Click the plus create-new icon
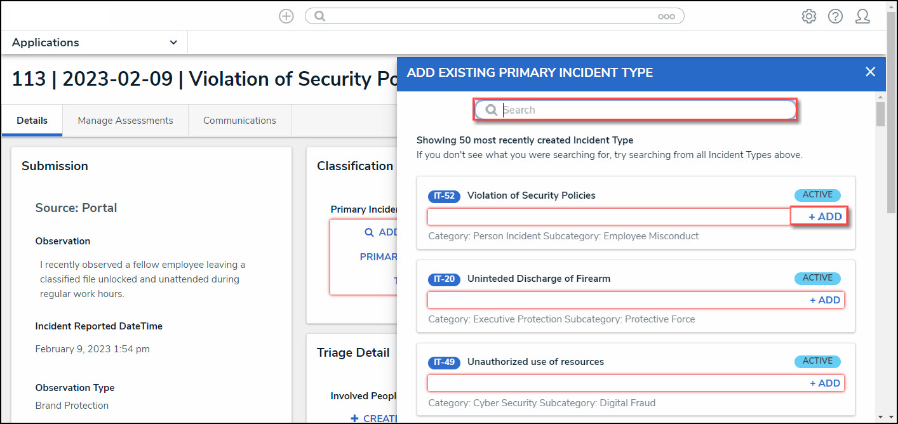898x424 pixels. point(286,17)
